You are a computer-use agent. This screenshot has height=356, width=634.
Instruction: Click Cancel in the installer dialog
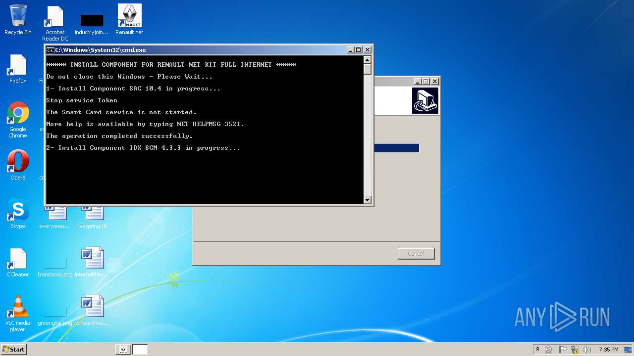[x=416, y=254]
